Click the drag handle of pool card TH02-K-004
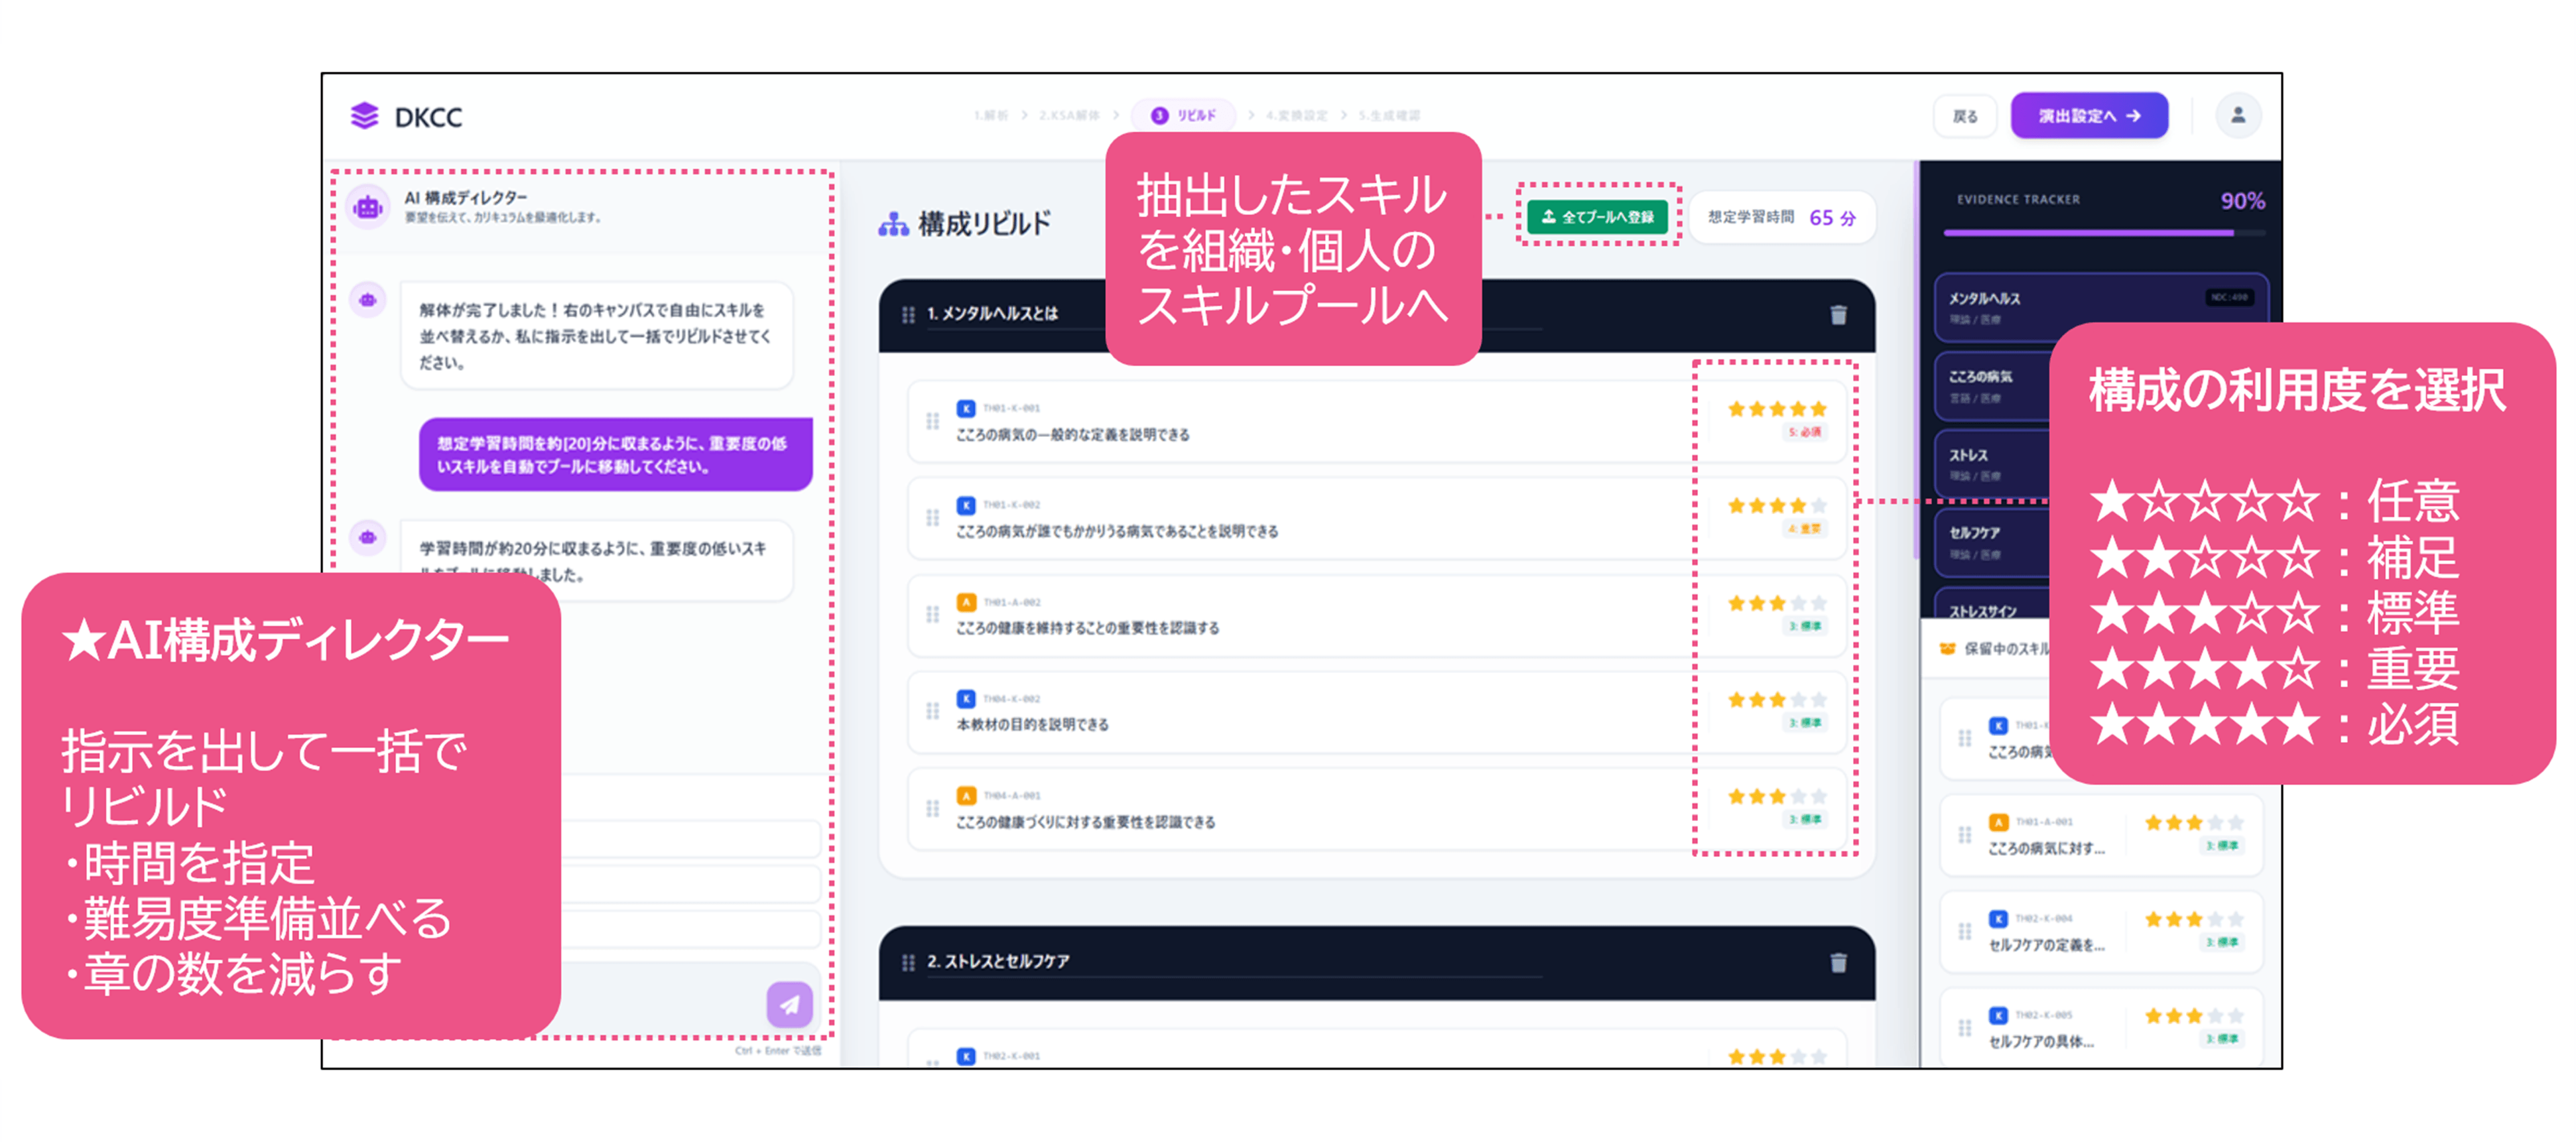 [x=1964, y=932]
